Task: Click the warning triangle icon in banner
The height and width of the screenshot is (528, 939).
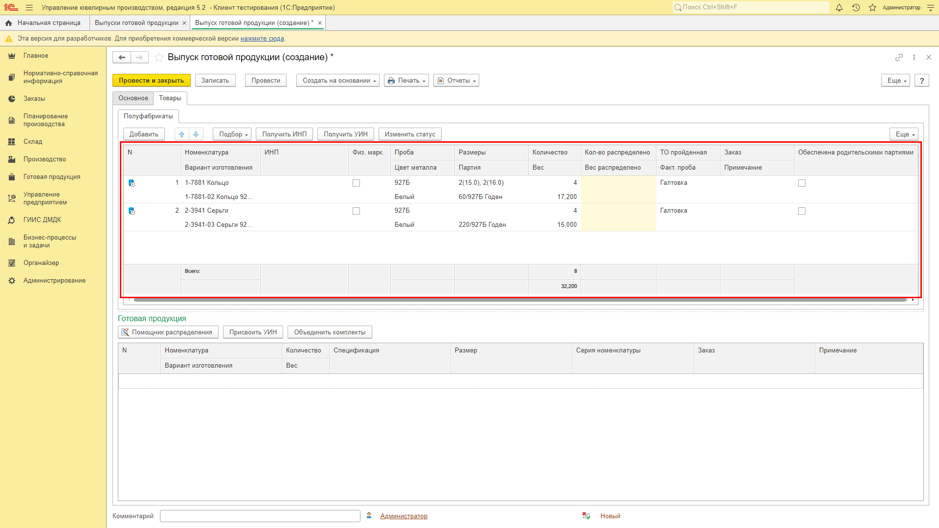Action: [x=8, y=39]
